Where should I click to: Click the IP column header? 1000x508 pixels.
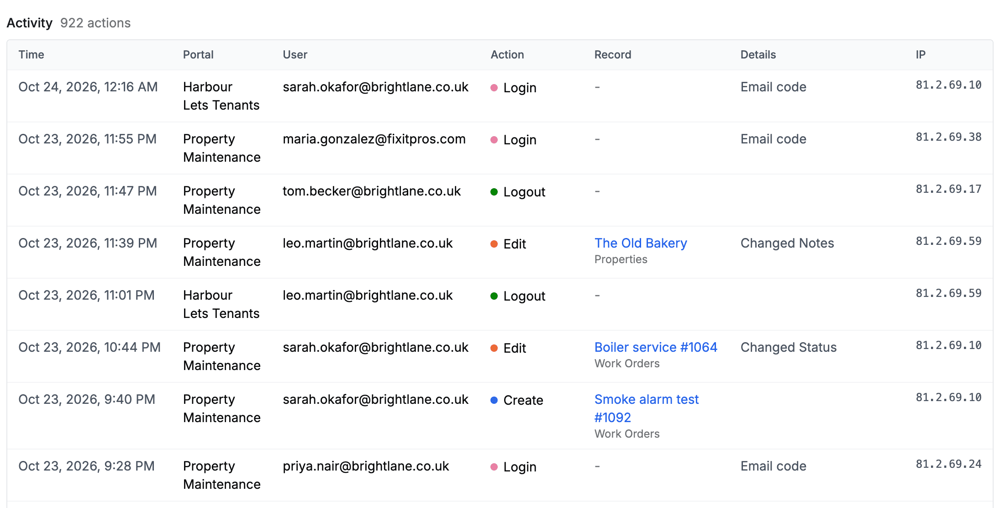pyautogui.click(x=921, y=55)
